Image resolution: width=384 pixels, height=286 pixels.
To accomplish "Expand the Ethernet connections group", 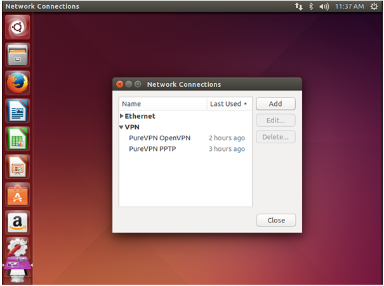I will click(x=121, y=116).
